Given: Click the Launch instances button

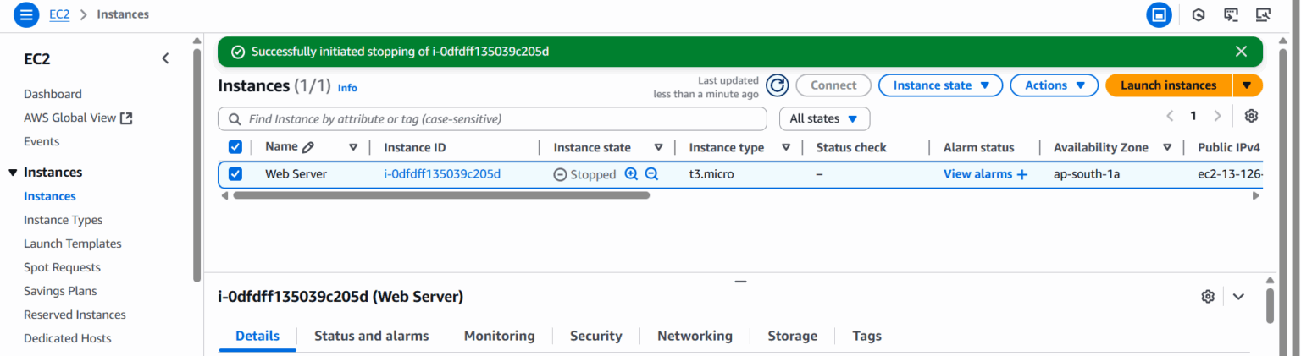Looking at the screenshot, I should pyautogui.click(x=1169, y=85).
